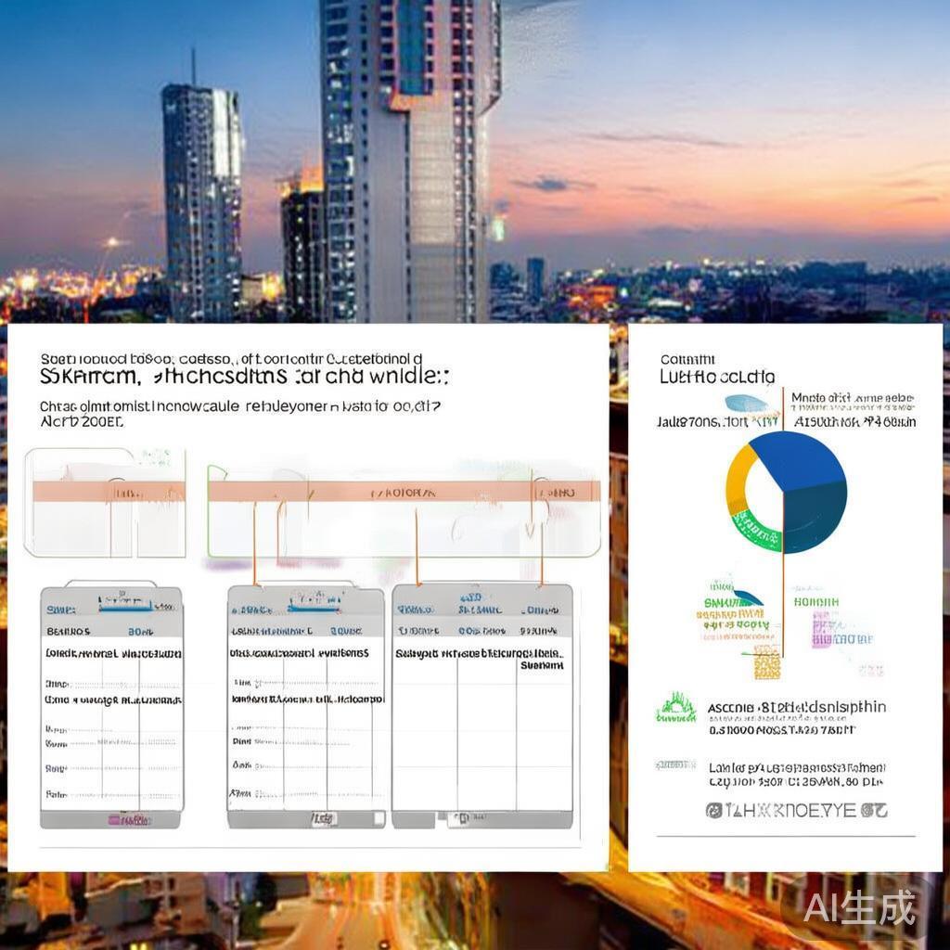Click the green and blue leaf logo
This screenshot has width=950, height=950.
pyautogui.click(x=745, y=598)
